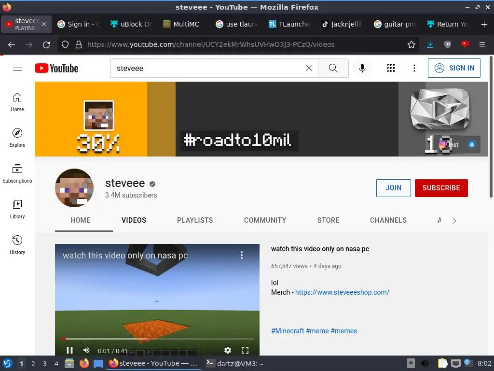Screen dimensions: 494x371
Task: Open the system start menu icon
Action: tap(8, 363)
